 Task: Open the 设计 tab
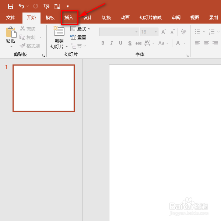point(88,18)
